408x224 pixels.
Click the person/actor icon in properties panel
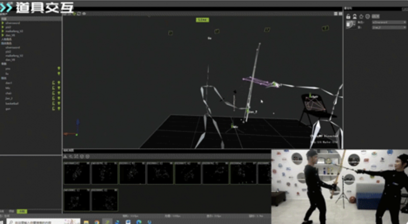point(354,16)
